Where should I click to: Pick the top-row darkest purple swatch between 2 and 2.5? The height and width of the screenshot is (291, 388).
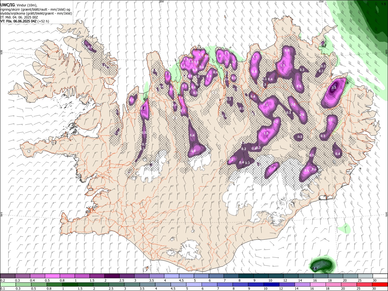pyautogui.click(x=112, y=276)
